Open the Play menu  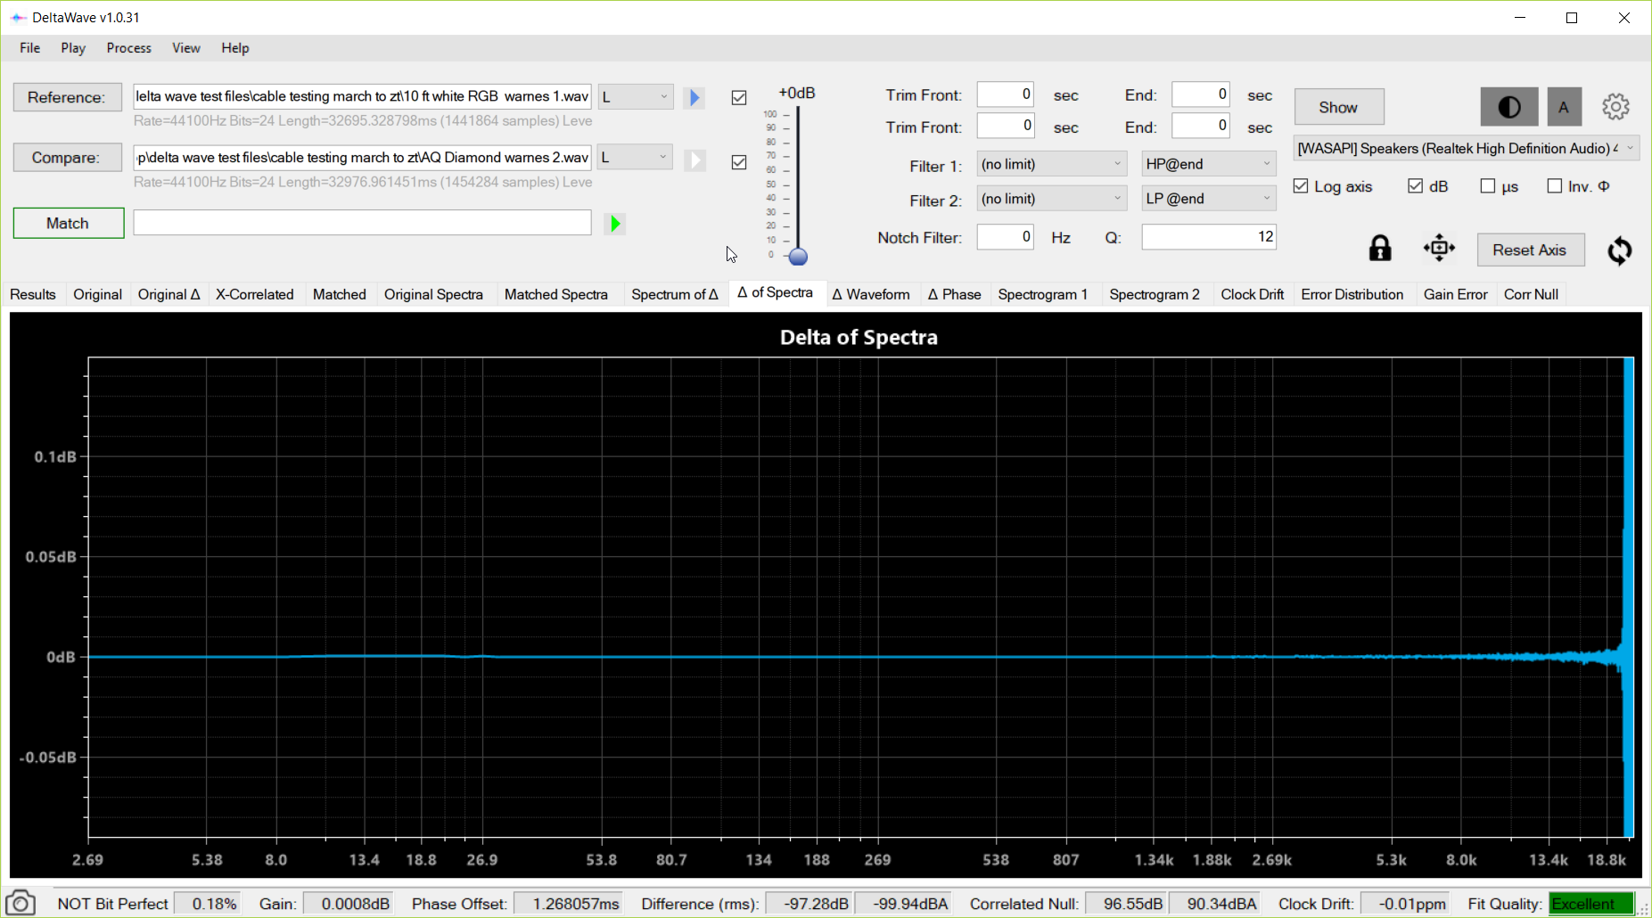[x=73, y=48]
